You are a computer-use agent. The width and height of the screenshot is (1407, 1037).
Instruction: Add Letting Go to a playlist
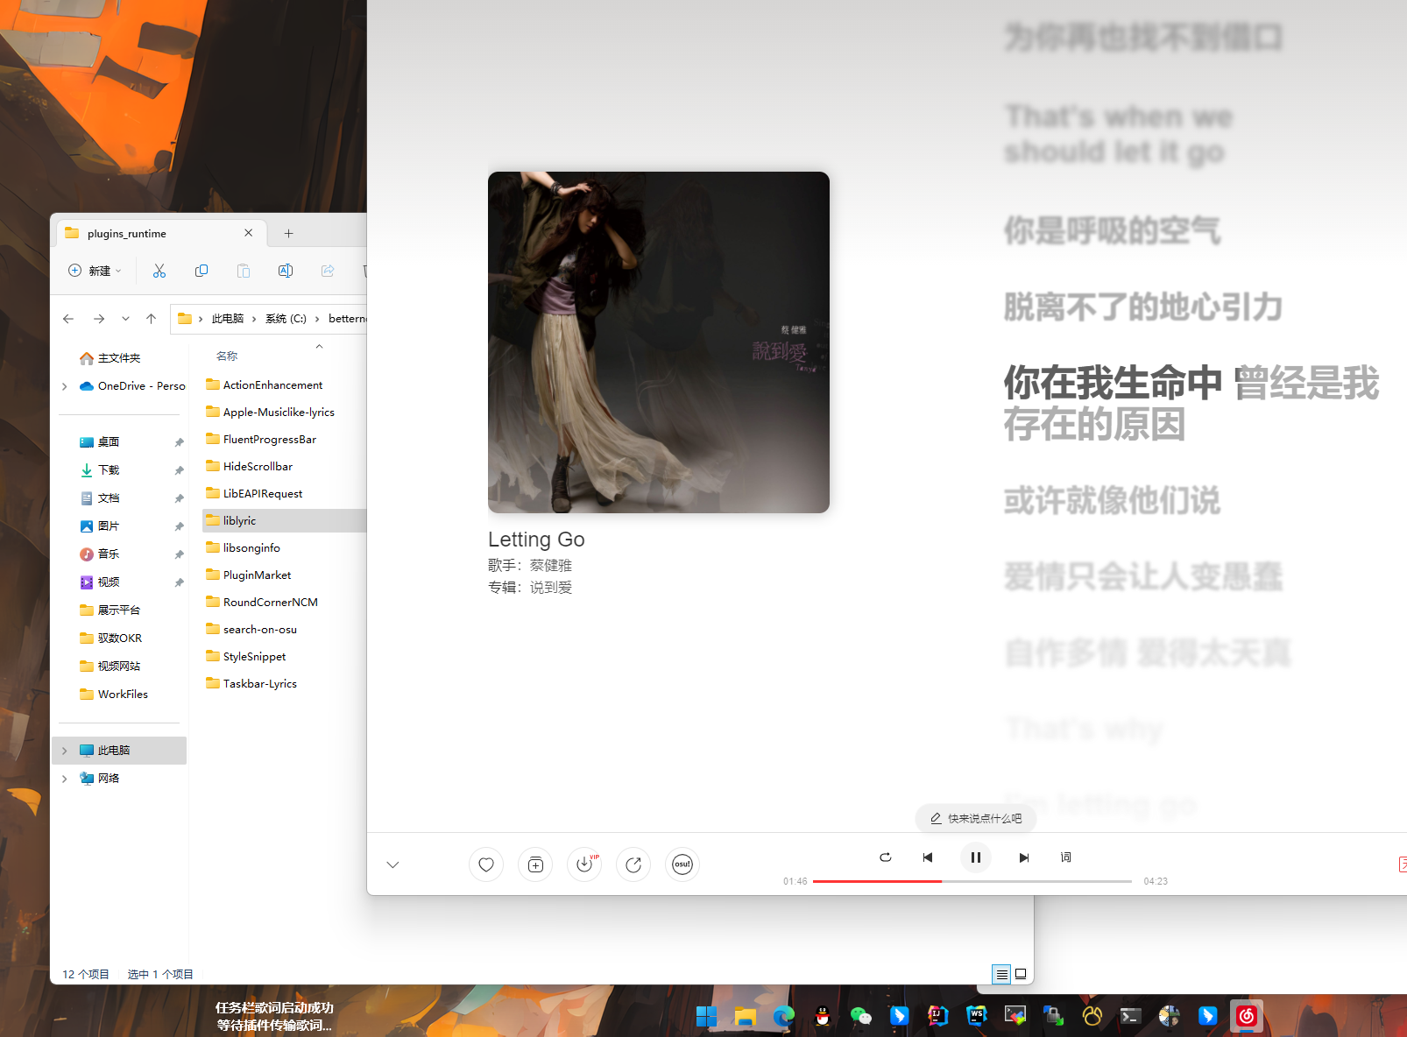pos(535,864)
